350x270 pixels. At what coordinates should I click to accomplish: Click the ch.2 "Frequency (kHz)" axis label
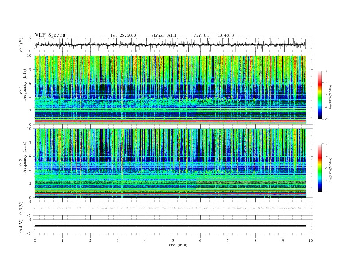tap(25, 157)
